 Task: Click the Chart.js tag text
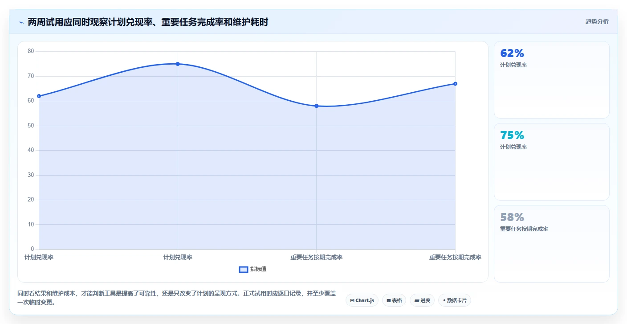pos(365,301)
